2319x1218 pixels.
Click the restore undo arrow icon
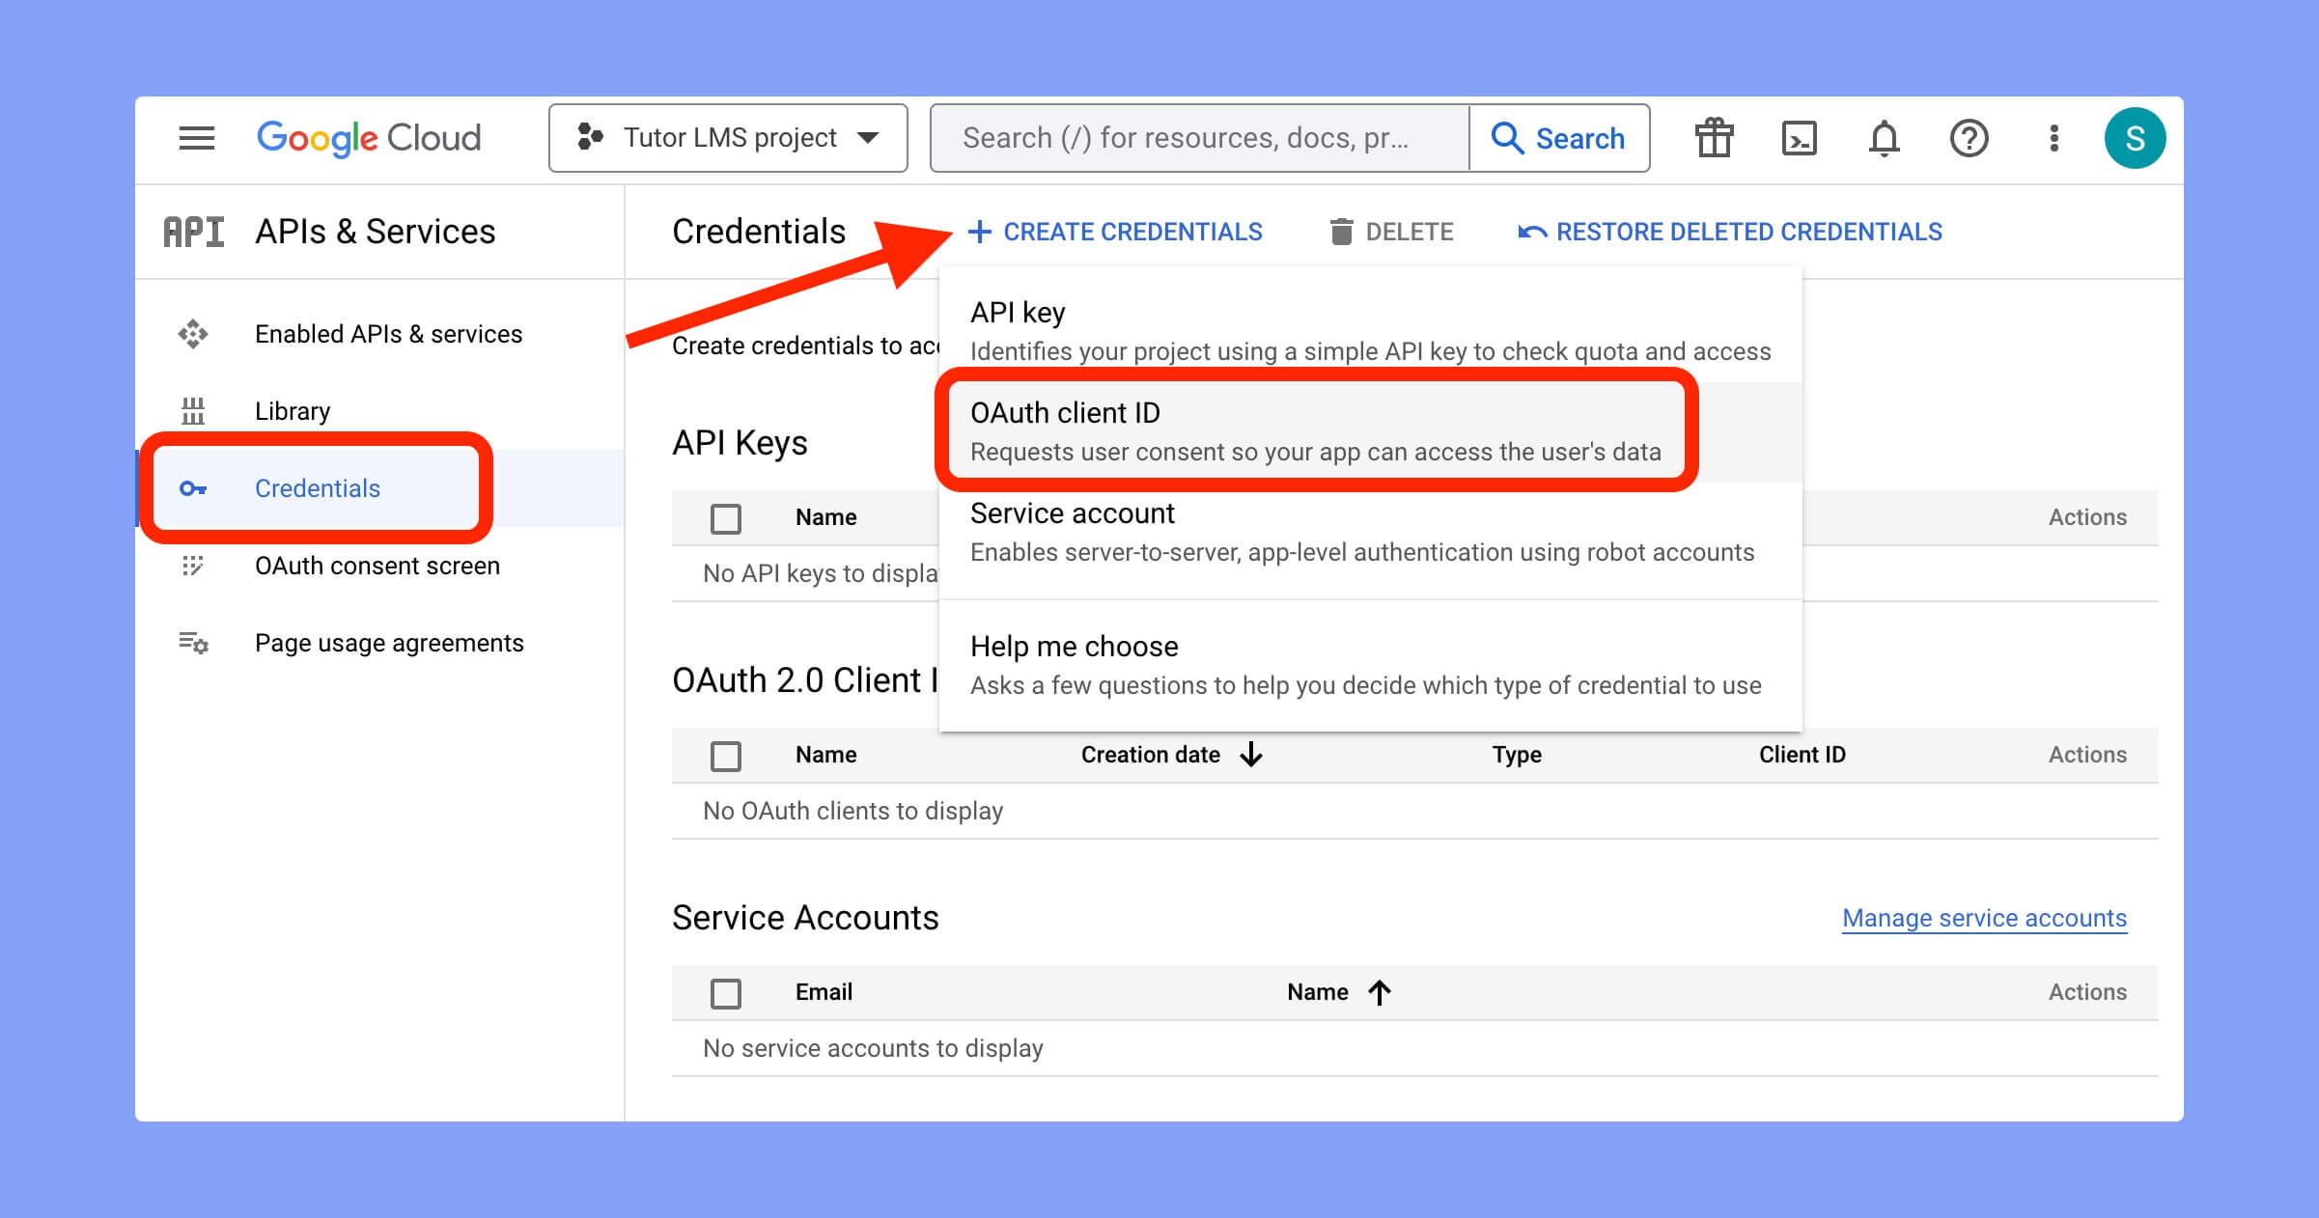click(x=1532, y=232)
